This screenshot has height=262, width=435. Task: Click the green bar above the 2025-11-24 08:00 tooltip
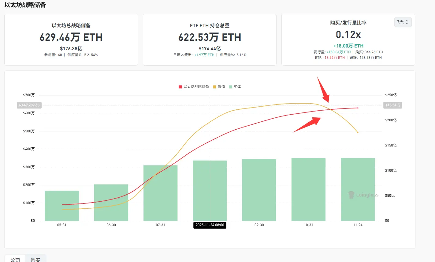click(210, 191)
